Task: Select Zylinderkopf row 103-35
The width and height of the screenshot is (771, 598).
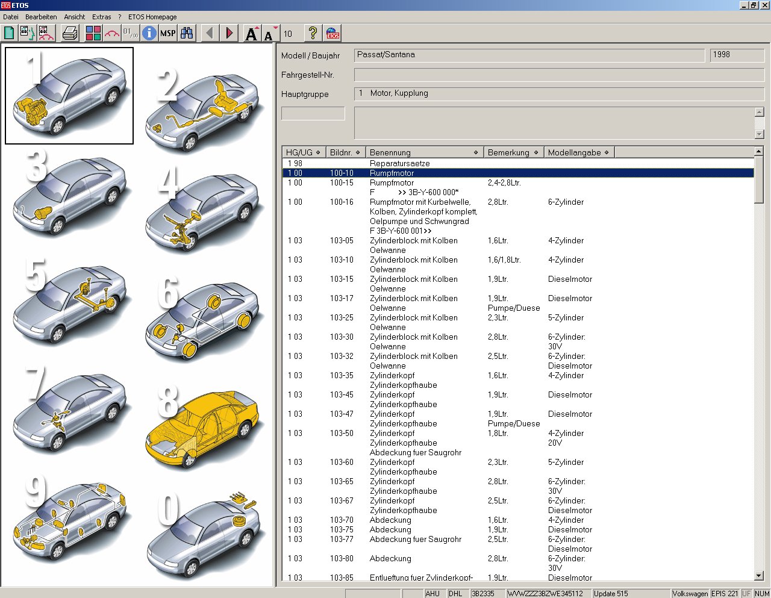Action: pyautogui.click(x=518, y=380)
